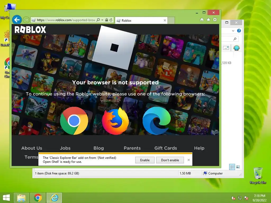Open the Jobs footer link
This screenshot has height=203, width=271.
click(x=65, y=148)
